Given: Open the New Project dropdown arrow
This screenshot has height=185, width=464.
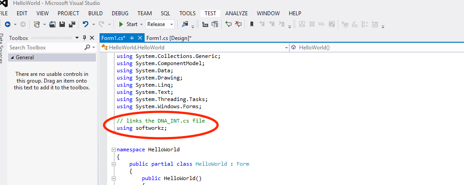Looking at the screenshot, I should coord(45,25).
